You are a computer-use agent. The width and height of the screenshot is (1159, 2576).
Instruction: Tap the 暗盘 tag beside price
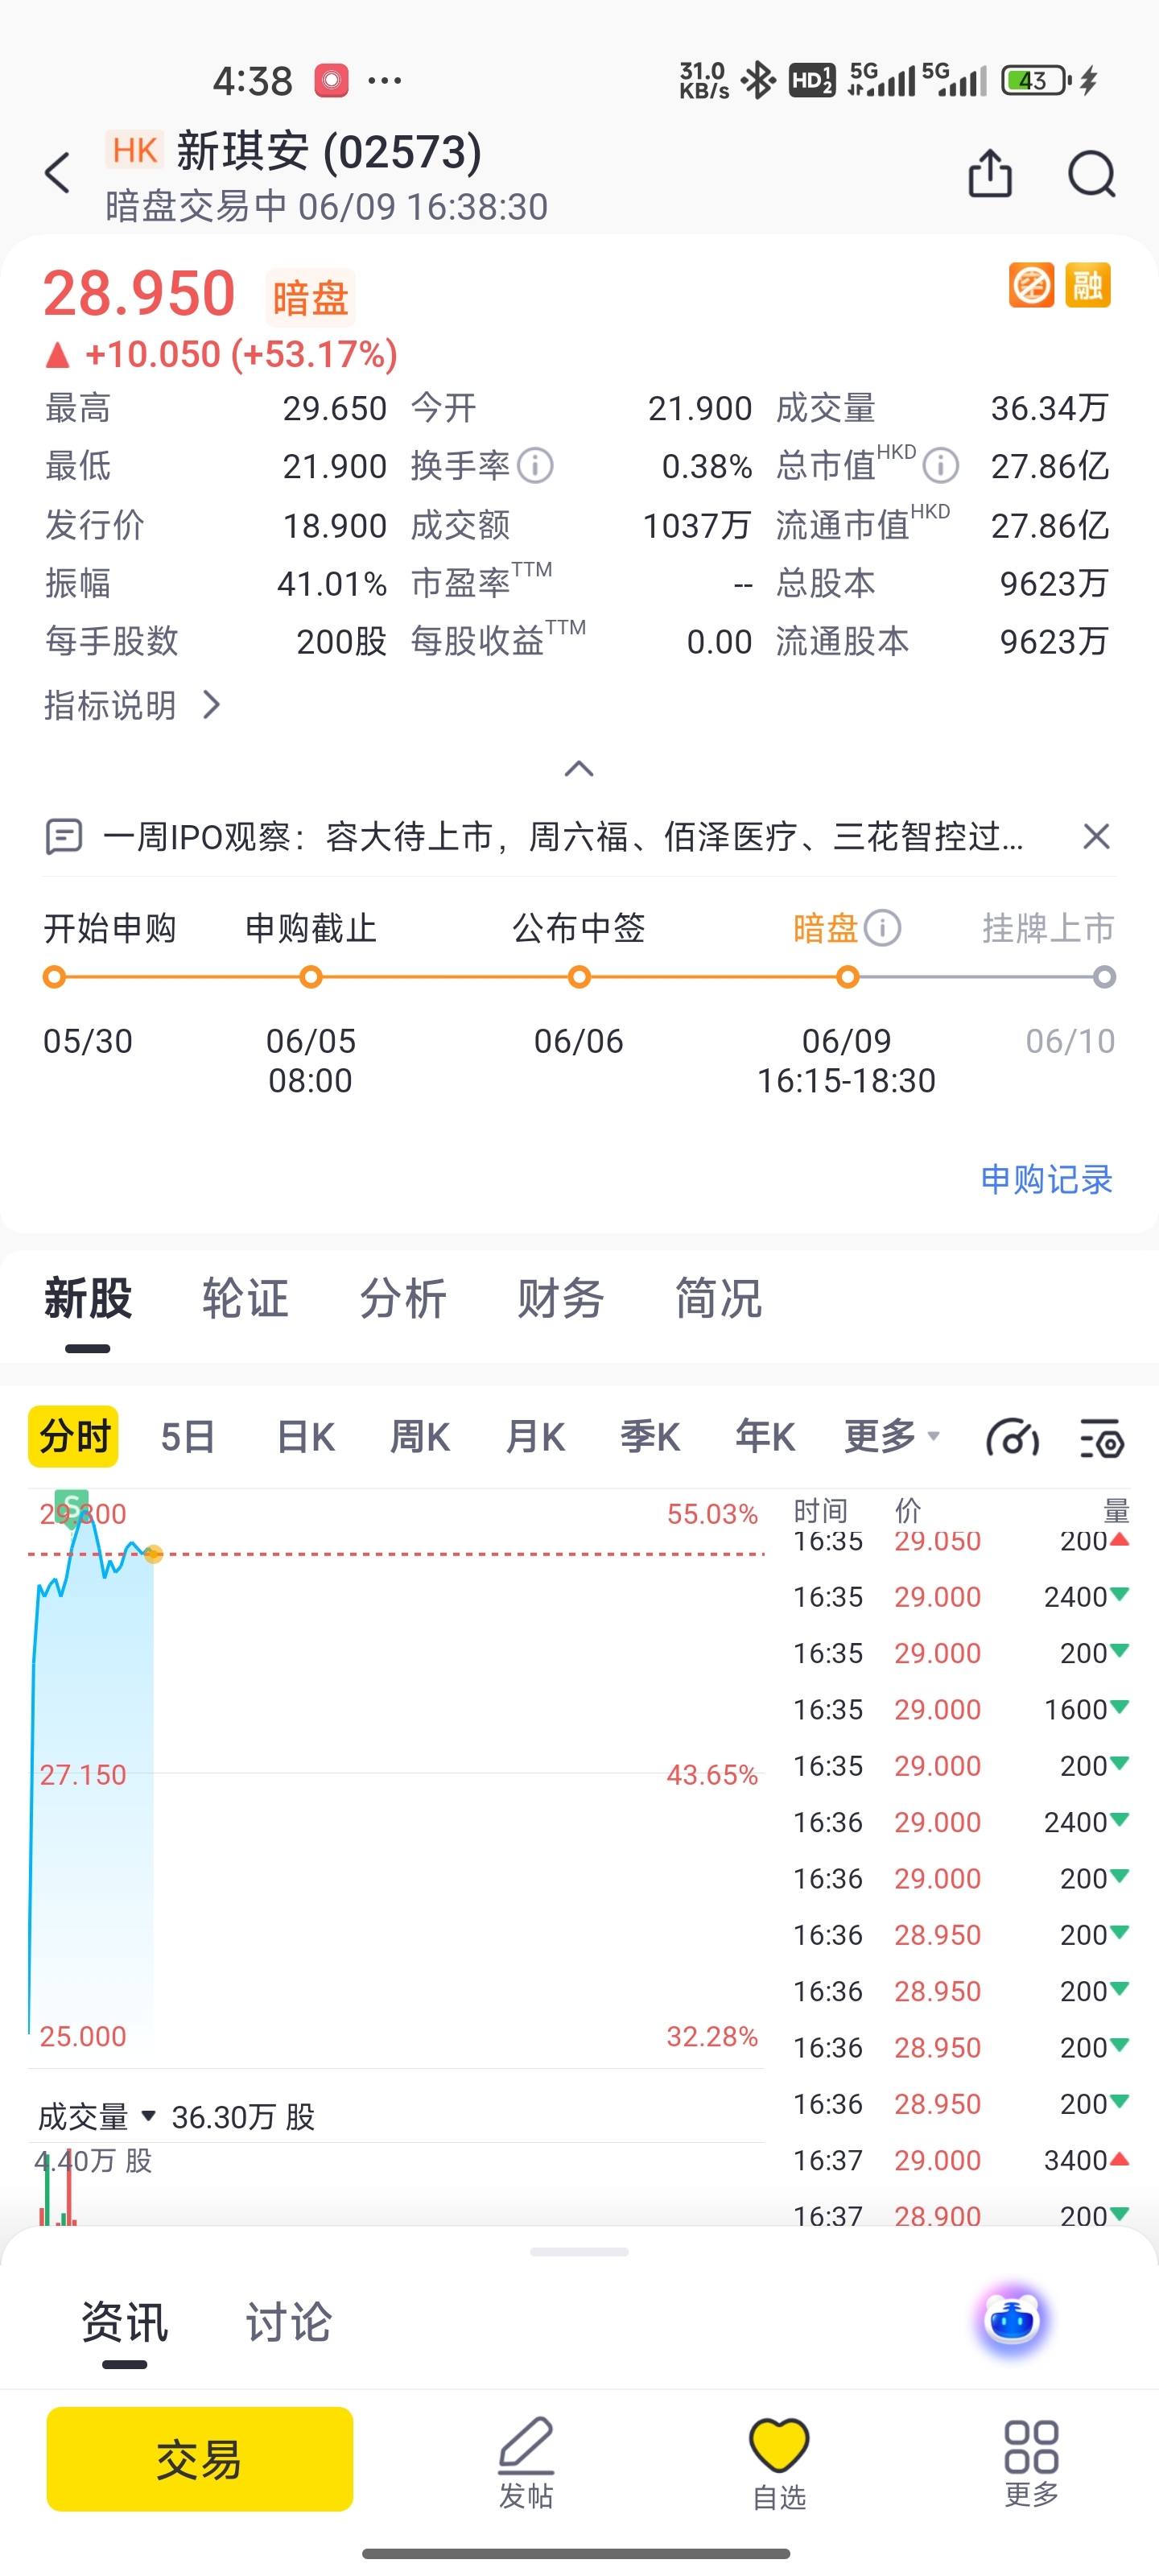pos(310,298)
